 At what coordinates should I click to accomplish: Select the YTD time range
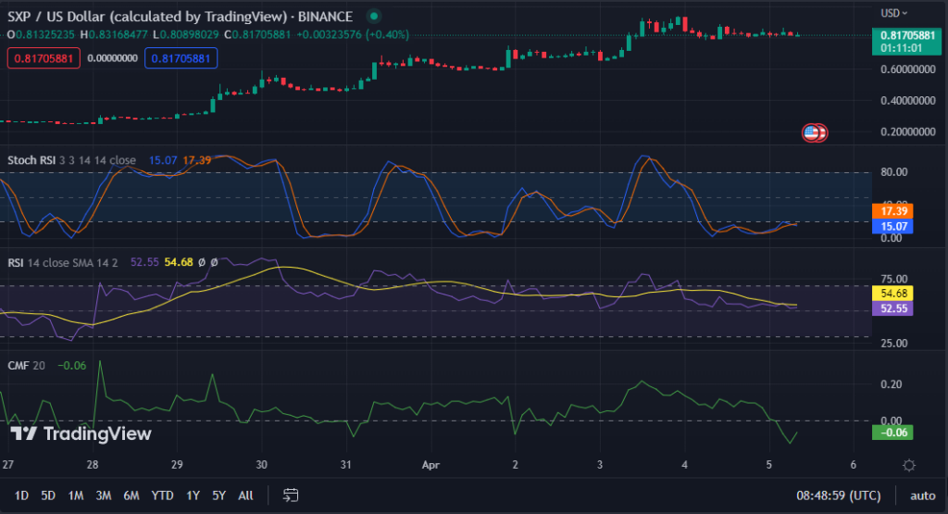pos(162,495)
